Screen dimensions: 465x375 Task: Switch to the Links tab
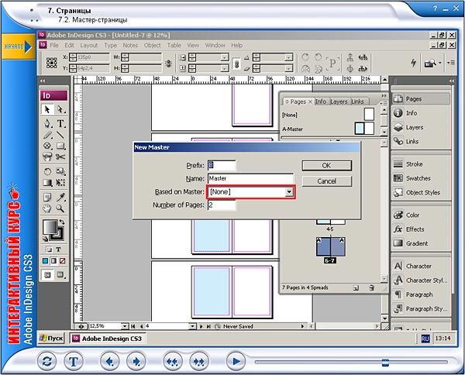[357, 101]
